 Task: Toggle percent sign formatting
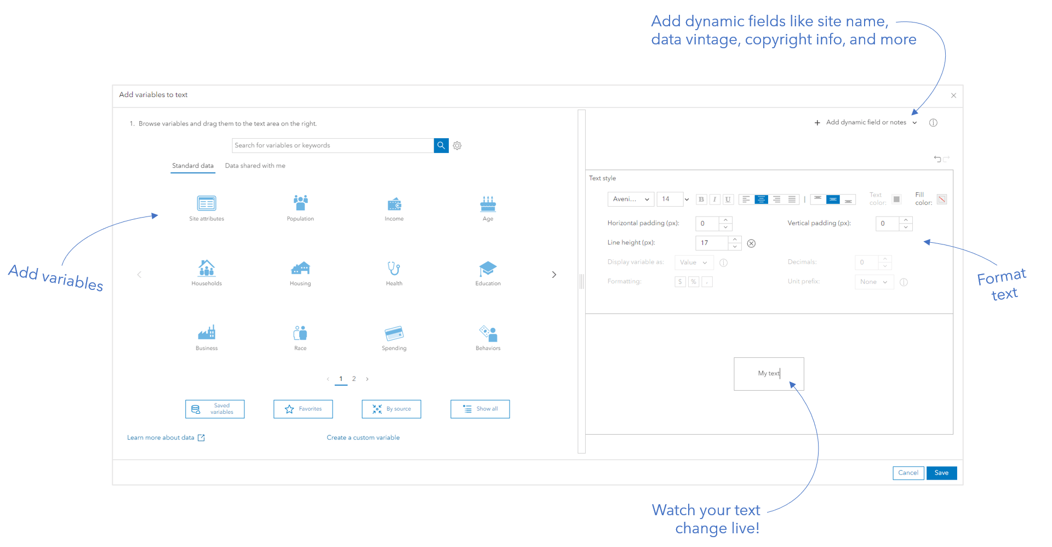point(694,282)
